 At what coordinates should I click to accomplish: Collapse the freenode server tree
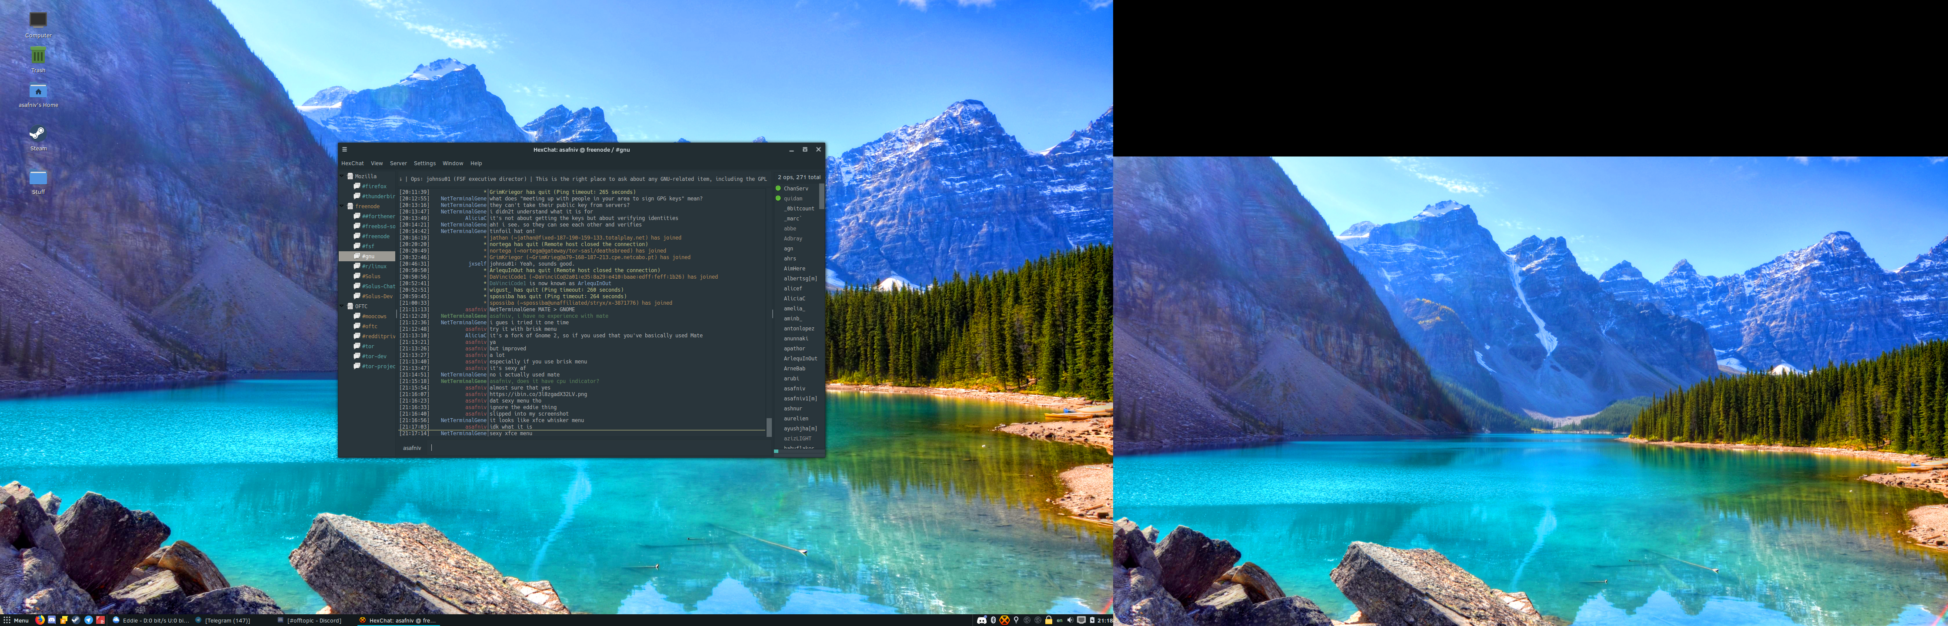pyautogui.click(x=342, y=206)
